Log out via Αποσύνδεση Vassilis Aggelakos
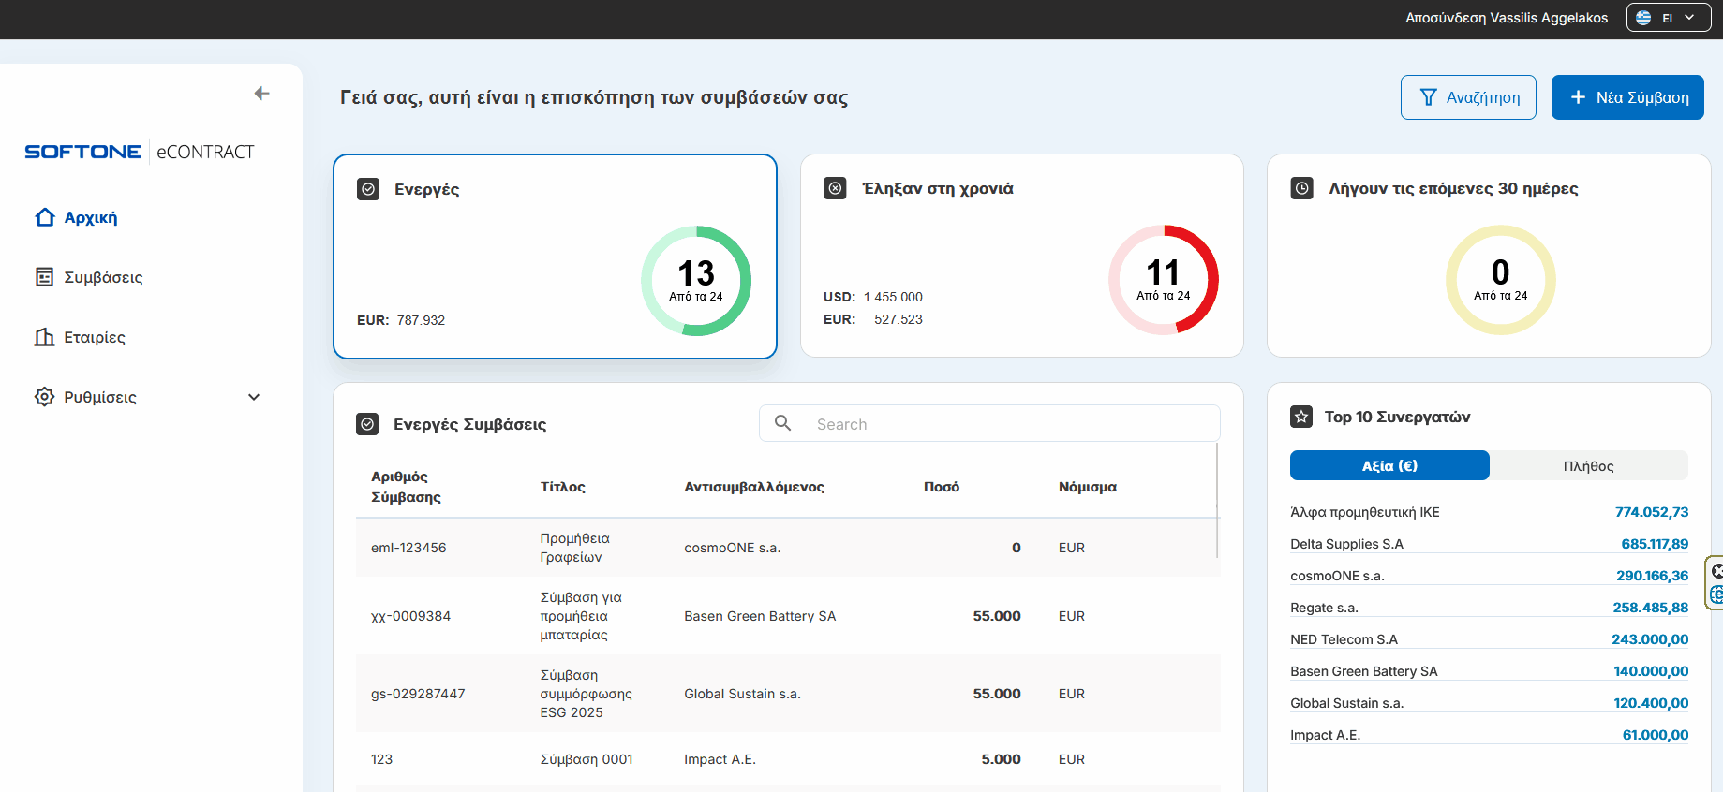The width and height of the screenshot is (1723, 792). click(1506, 18)
